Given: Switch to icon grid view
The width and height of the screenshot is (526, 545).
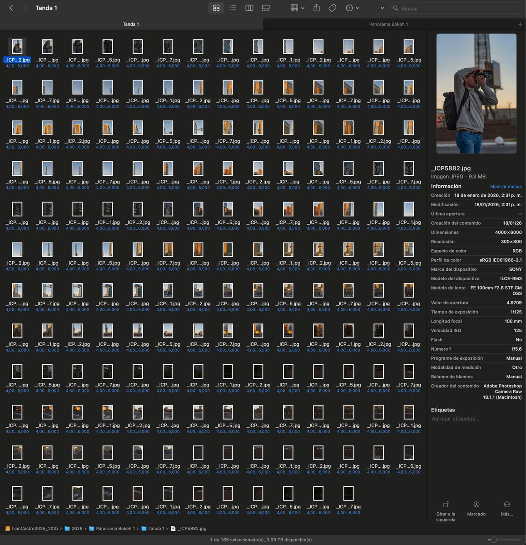Looking at the screenshot, I should pos(216,8).
